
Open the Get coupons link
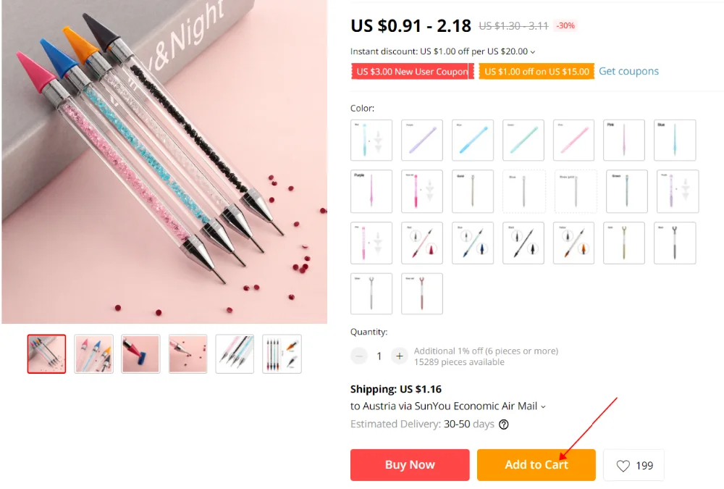[628, 71]
